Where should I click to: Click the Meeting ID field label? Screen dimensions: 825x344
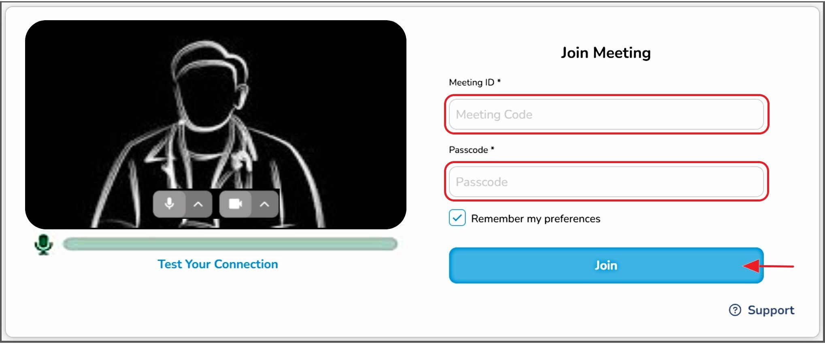(472, 82)
